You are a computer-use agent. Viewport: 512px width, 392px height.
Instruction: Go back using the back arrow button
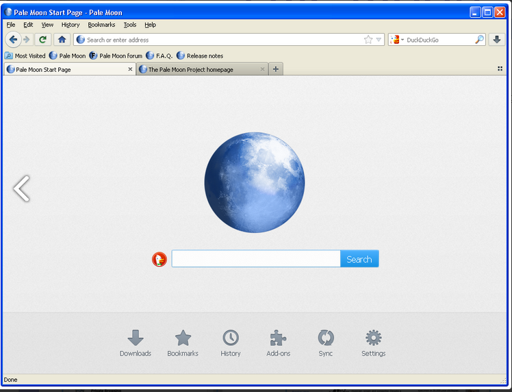coord(13,40)
